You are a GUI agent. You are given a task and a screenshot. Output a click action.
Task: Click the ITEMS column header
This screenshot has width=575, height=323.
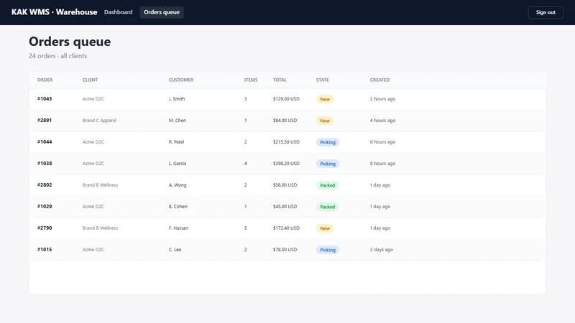pyautogui.click(x=251, y=80)
